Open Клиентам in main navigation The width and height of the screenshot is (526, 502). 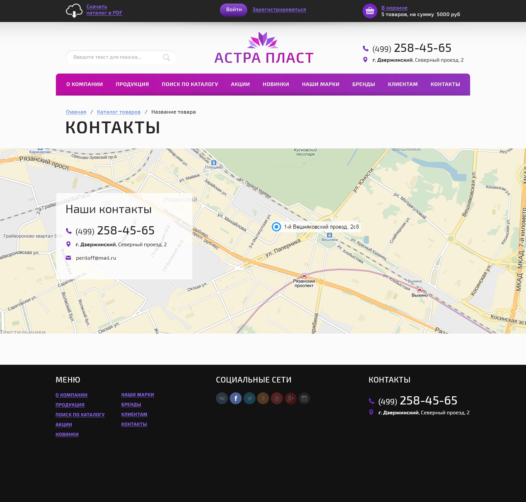[403, 84]
